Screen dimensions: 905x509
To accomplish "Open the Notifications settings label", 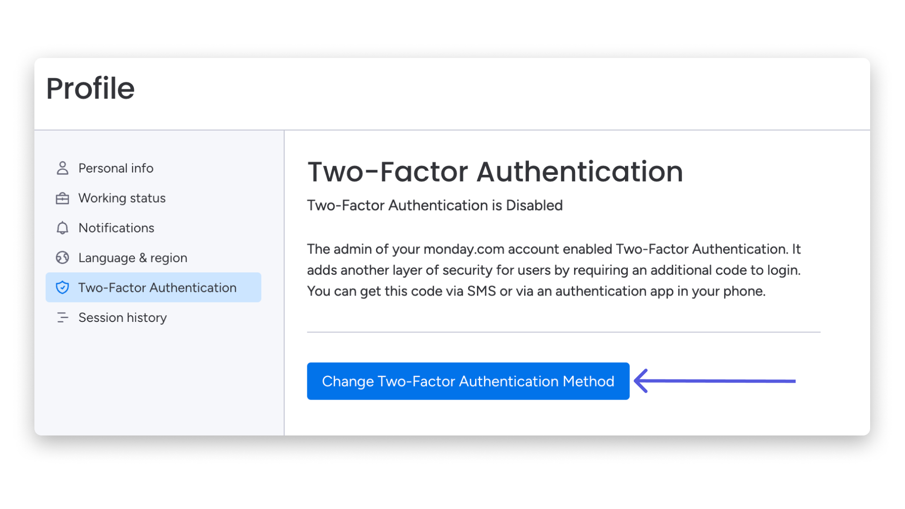I will click(x=116, y=228).
